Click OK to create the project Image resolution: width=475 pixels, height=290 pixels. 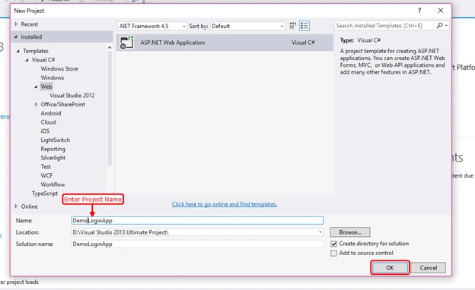click(x=390, y=268)
